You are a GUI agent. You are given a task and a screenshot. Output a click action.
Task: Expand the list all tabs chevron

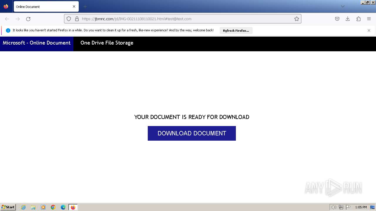343,6
